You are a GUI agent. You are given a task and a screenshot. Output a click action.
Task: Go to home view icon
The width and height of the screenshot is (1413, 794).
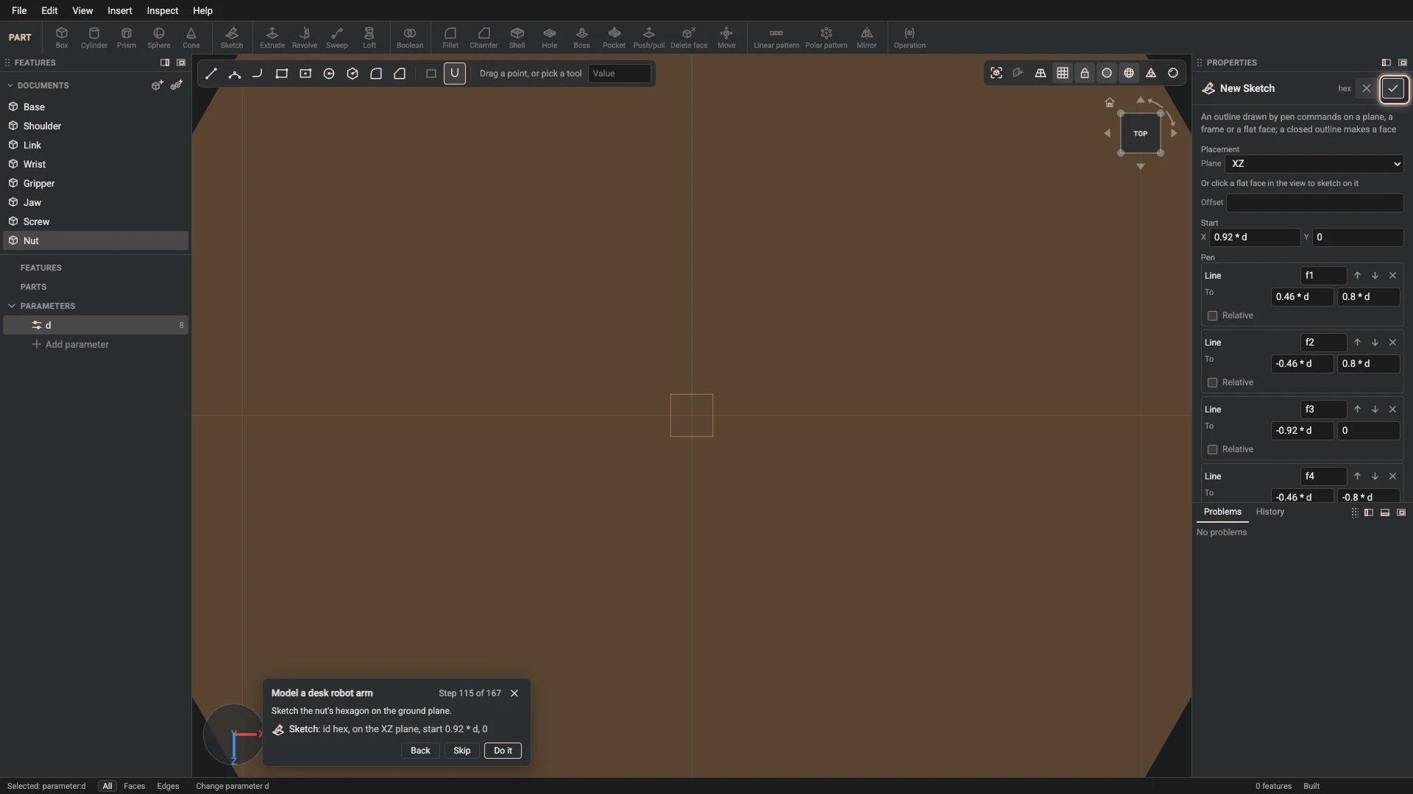coord(1110,103)
